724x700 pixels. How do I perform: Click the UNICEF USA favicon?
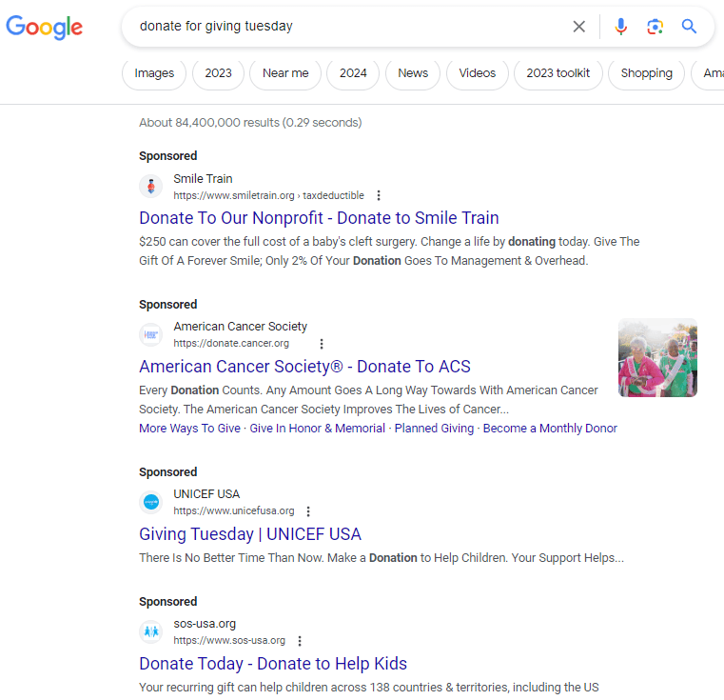[x=151, y=502]
